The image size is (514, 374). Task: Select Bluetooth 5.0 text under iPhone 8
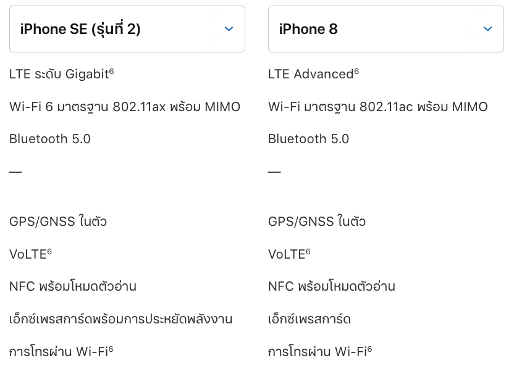[x=309, y=139]
